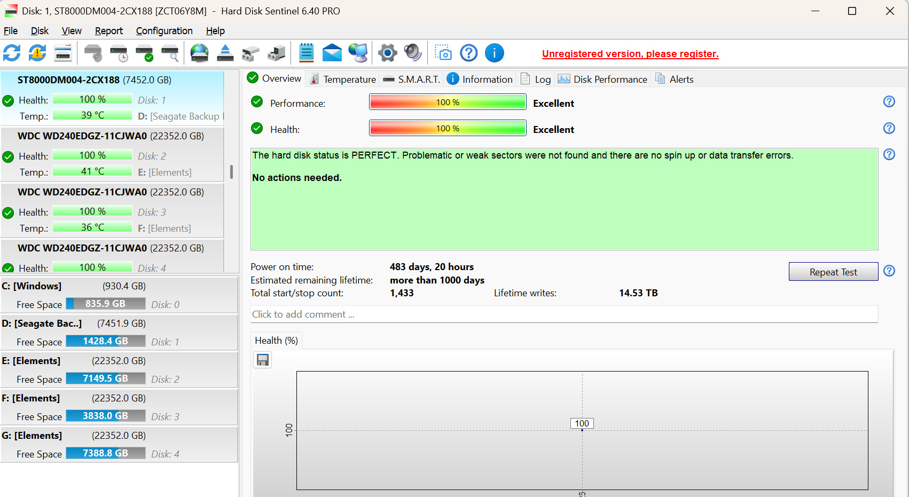Click the C: [Windows] free space bar
This screenshot has height=497, width=909.
tap(106, 304)
